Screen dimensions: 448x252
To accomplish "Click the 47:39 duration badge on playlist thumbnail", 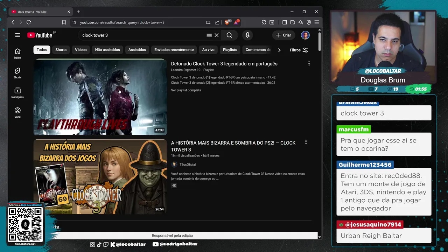I will pos(160,130).
